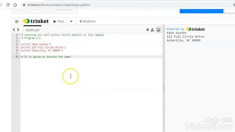
Task: Click output line 'Kate Austen'
Action: pyautogui.click(x=177, y=33)
